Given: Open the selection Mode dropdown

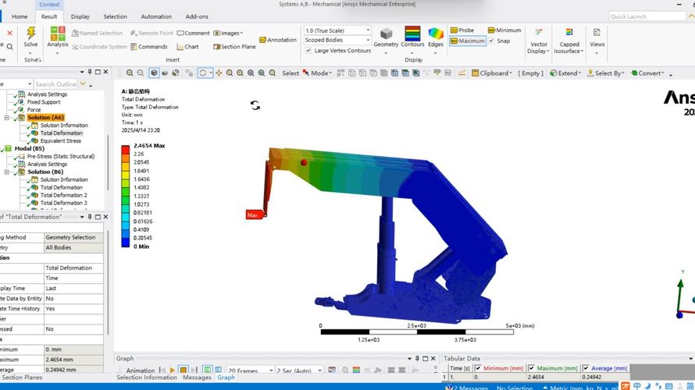Looking at the screenshot, I should (317, 73).
